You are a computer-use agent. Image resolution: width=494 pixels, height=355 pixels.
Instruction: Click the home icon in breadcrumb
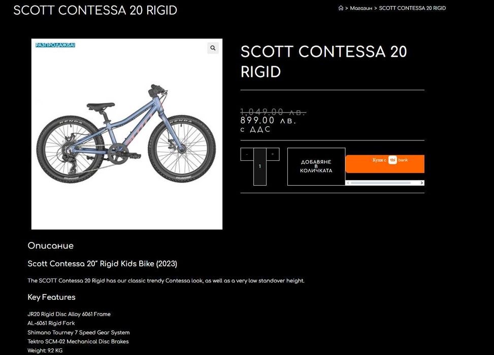pos(341,8)
